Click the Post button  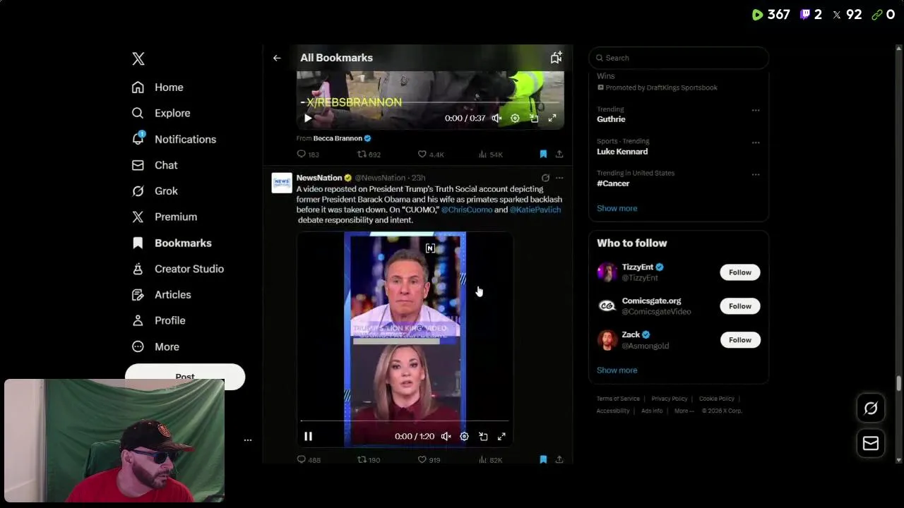(x=185, y=376)
